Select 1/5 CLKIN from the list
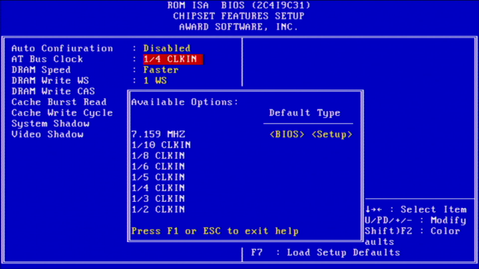 tap(158, 177)
